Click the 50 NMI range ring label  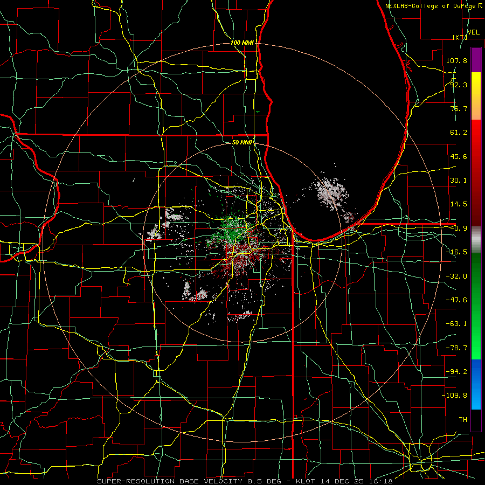tap(242, 142)
